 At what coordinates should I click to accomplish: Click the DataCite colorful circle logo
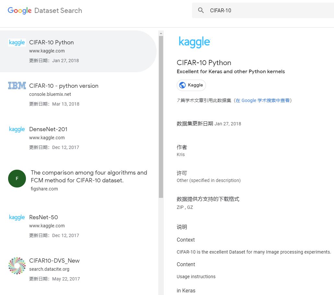(x=17, y=266)
